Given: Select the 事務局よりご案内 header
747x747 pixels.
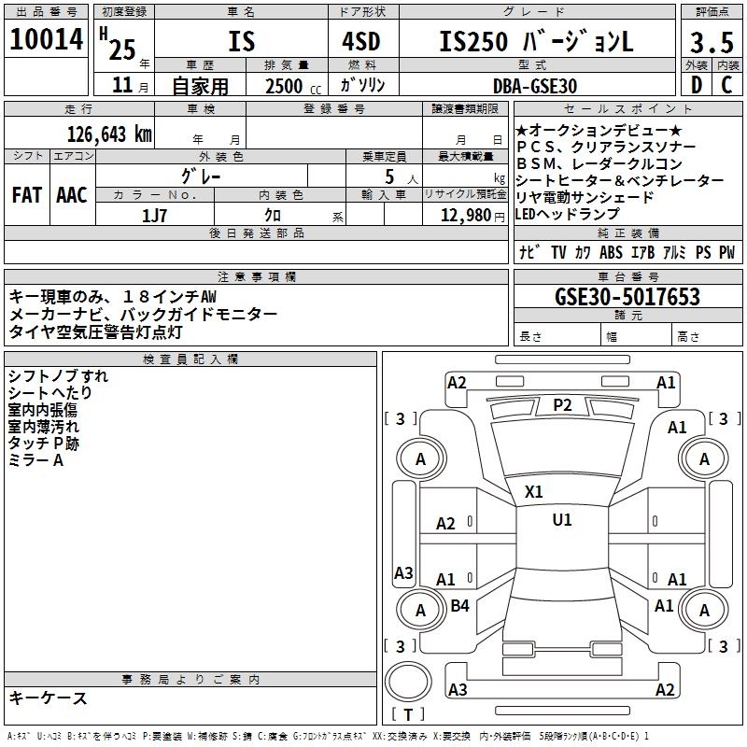Looking at the screenshot, I should (x=190, y=680).
